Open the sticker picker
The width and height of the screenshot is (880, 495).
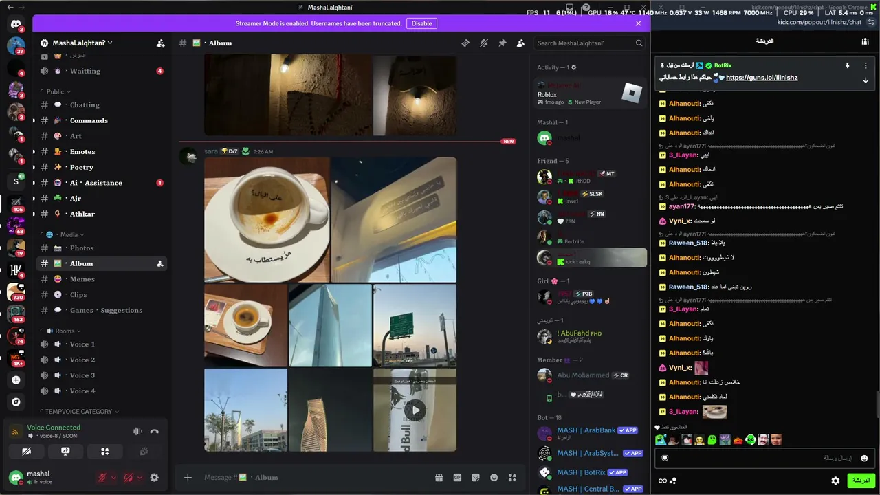[x=475, y=478]
